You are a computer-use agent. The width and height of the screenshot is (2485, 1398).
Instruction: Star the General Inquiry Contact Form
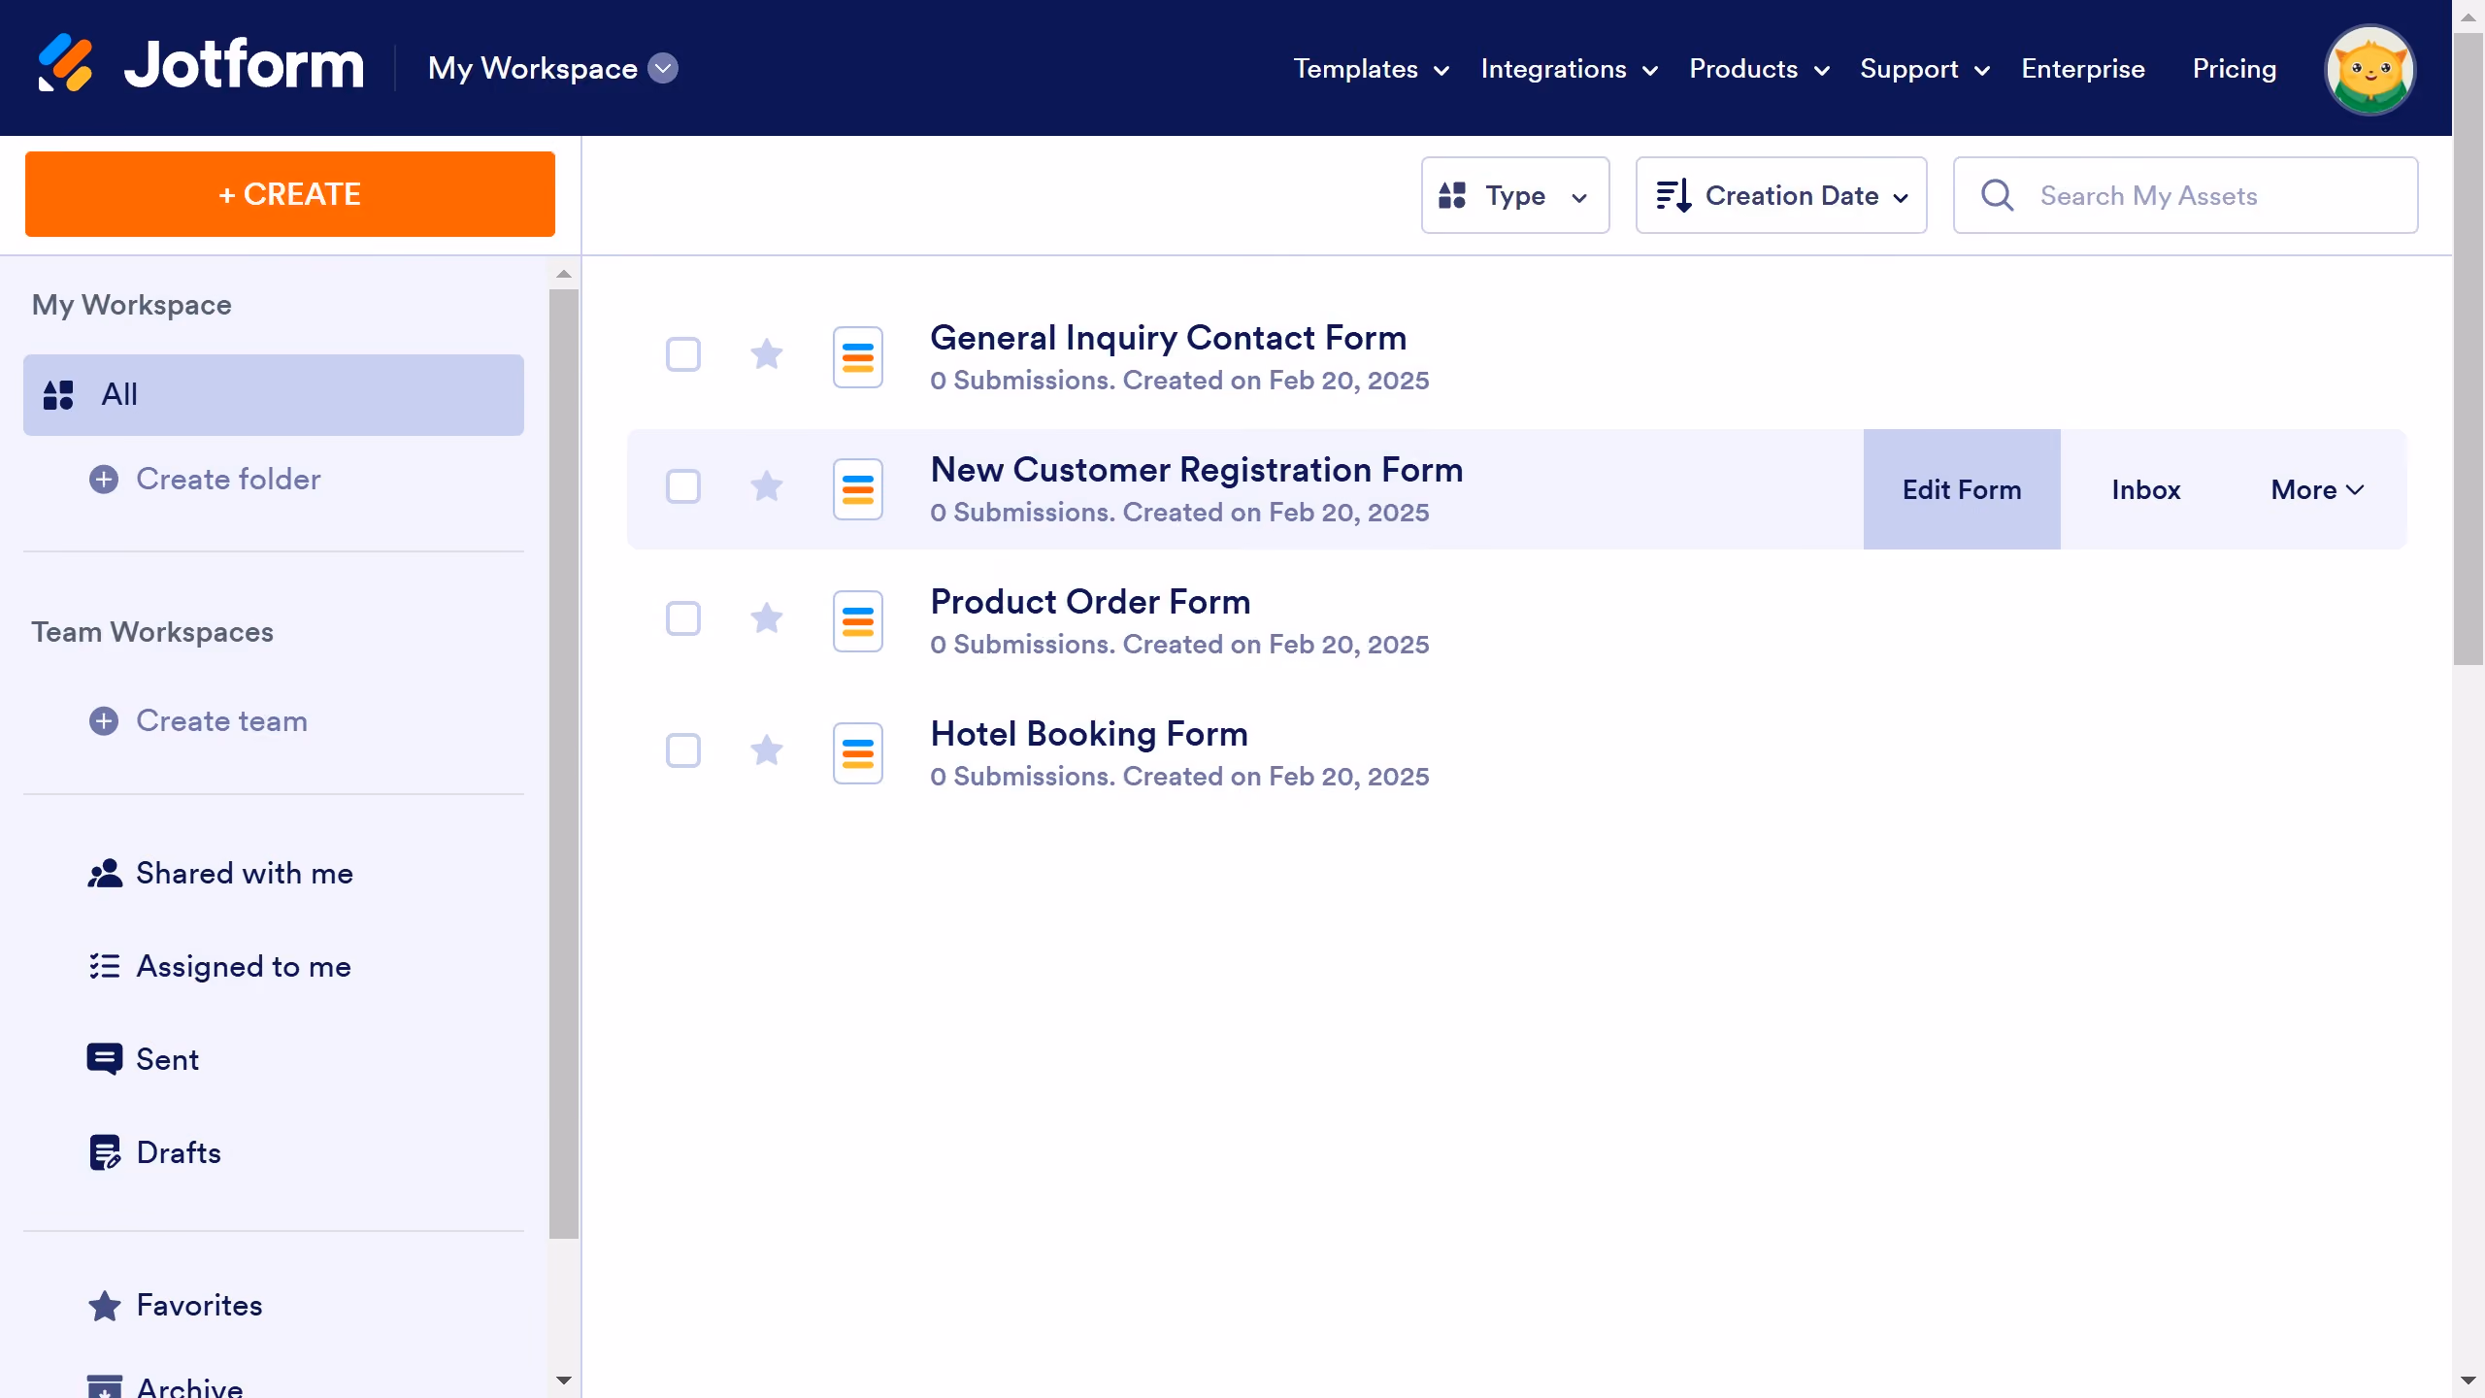(x=767, y=354)
